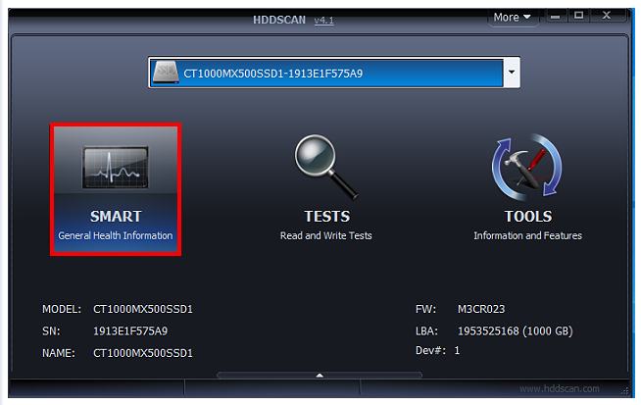This screenshot has width=641, height=405.
Task: Open the v4.1 version link
Action: click(x=323, y=20)
